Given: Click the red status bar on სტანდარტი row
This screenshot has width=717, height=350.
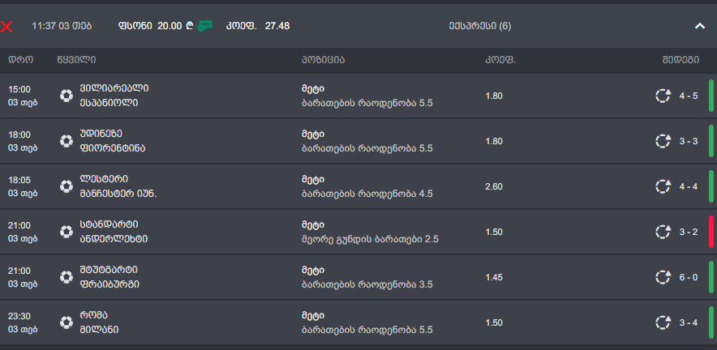Looking at the screenshot, I should tap(711, 232).
